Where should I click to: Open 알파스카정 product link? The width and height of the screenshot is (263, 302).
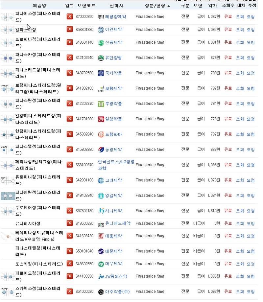[26, 30]
